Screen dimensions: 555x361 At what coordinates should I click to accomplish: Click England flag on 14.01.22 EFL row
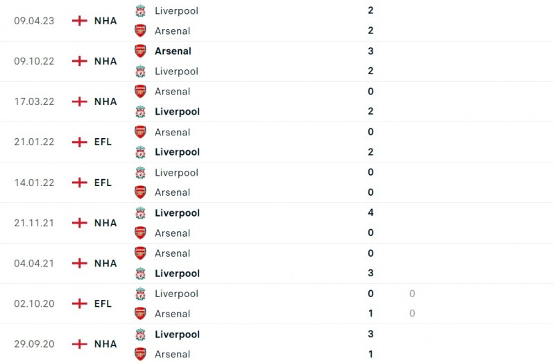[80, 183]
